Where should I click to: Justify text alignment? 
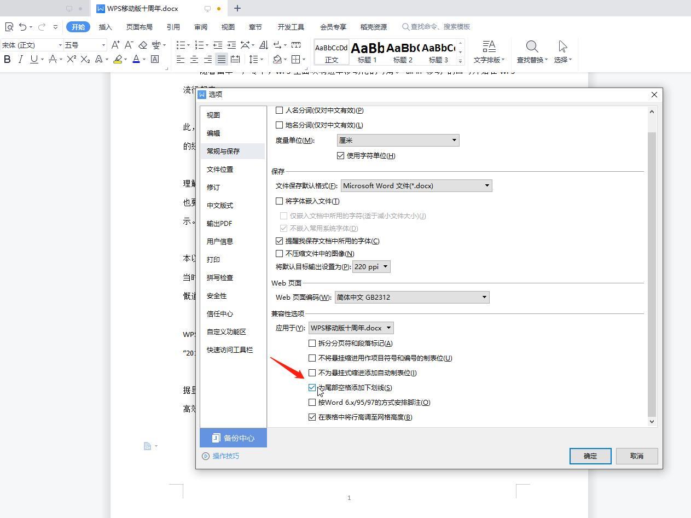(222, 59)
